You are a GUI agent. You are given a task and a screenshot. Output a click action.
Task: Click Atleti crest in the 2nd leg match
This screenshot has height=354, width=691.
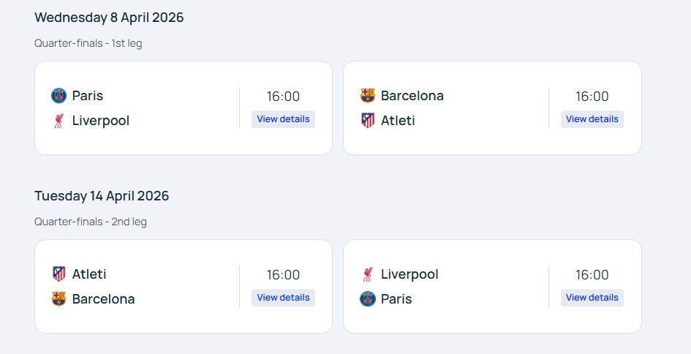pos(58,274)
